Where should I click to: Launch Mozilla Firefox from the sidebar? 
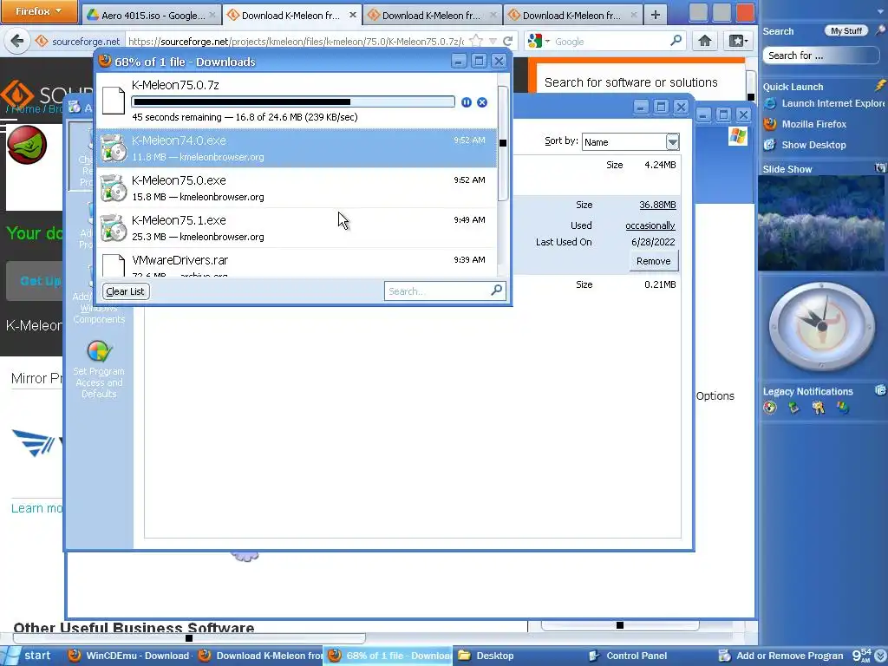(806, 124)
